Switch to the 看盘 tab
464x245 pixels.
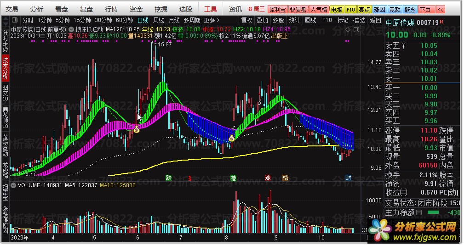tap(62, 10)
